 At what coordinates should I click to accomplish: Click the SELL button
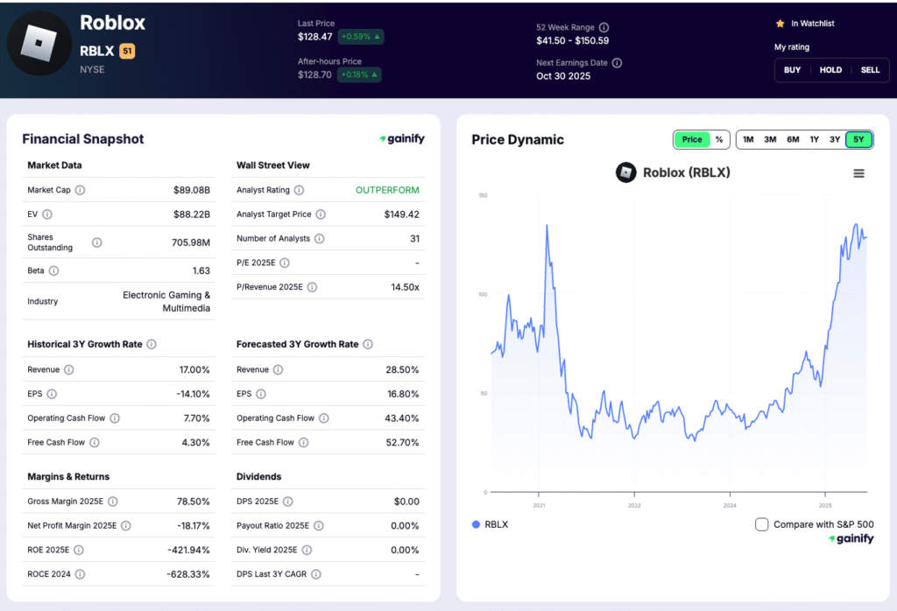(872, 69)
